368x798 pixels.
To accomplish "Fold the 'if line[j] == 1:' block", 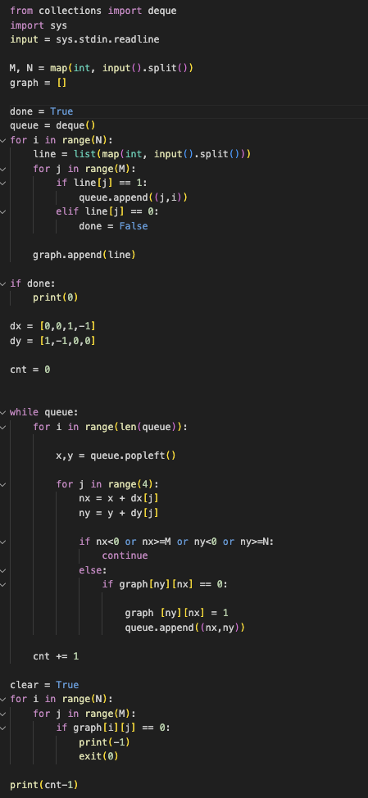I will tap(3, 183).
